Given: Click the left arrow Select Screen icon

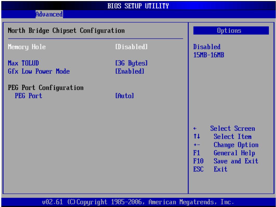Looking at the screenshot, I should click(195, 129).
